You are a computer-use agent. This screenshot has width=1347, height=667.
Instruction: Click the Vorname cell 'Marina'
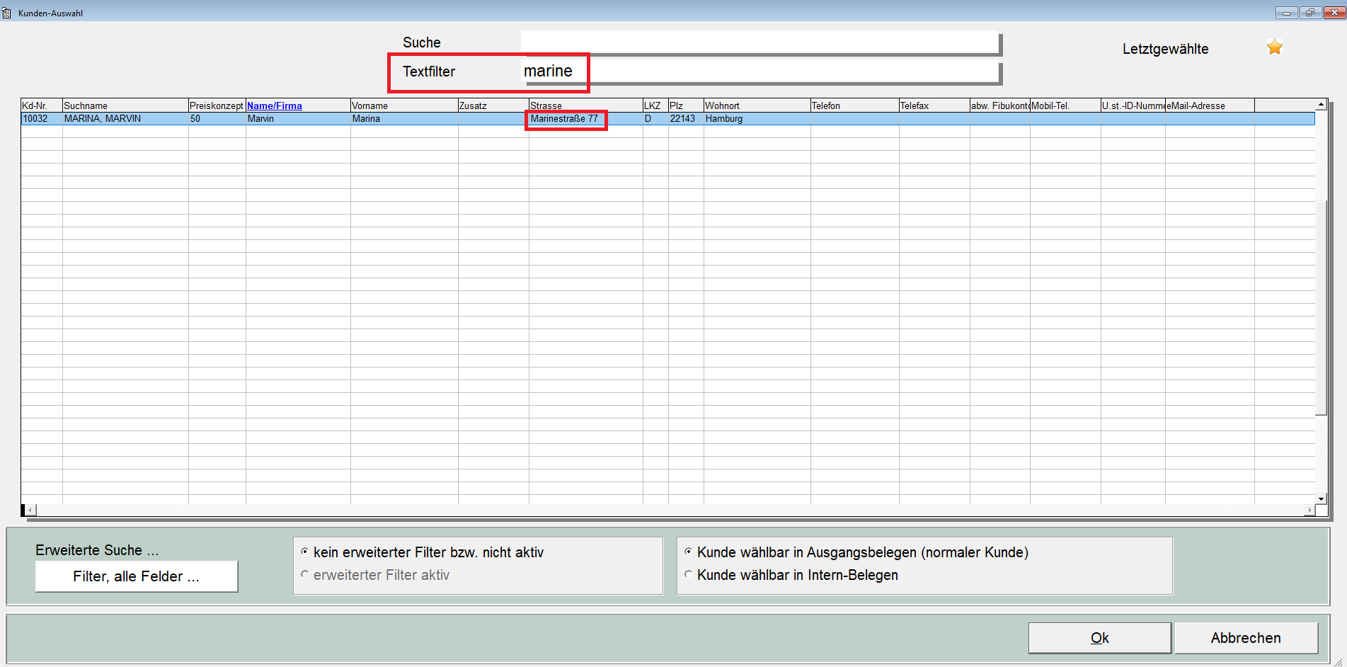click(x=404, y=119)
